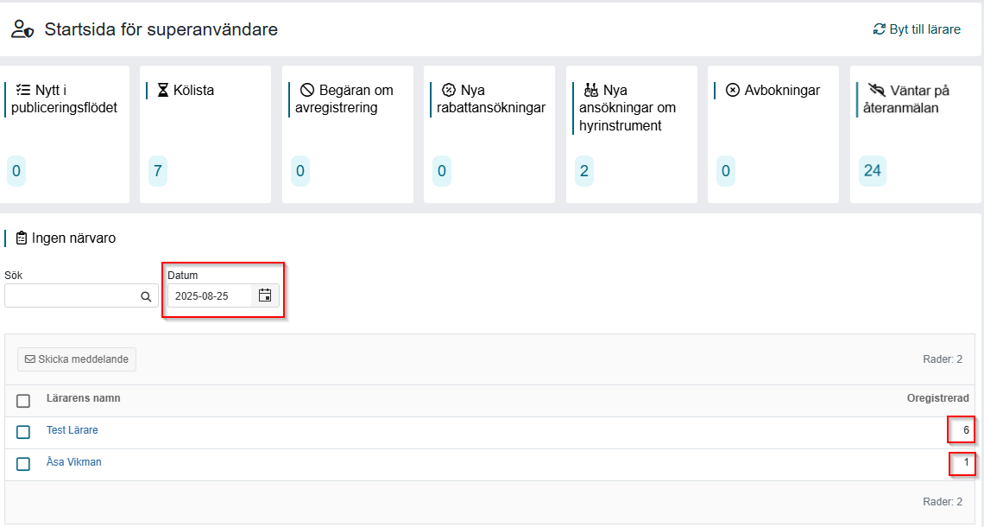Check the box for Test Lärare

(x=23, y=432)
